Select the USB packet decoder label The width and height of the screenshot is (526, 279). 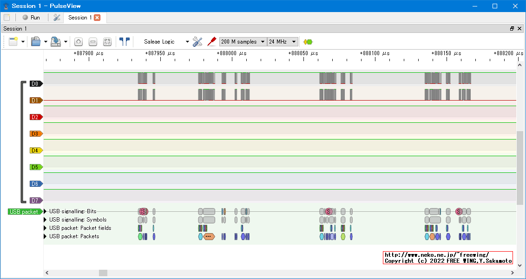(23, 212)
